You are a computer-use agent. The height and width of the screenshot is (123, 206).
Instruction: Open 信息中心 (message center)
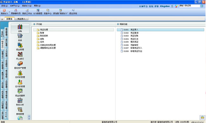pos(48,12)
